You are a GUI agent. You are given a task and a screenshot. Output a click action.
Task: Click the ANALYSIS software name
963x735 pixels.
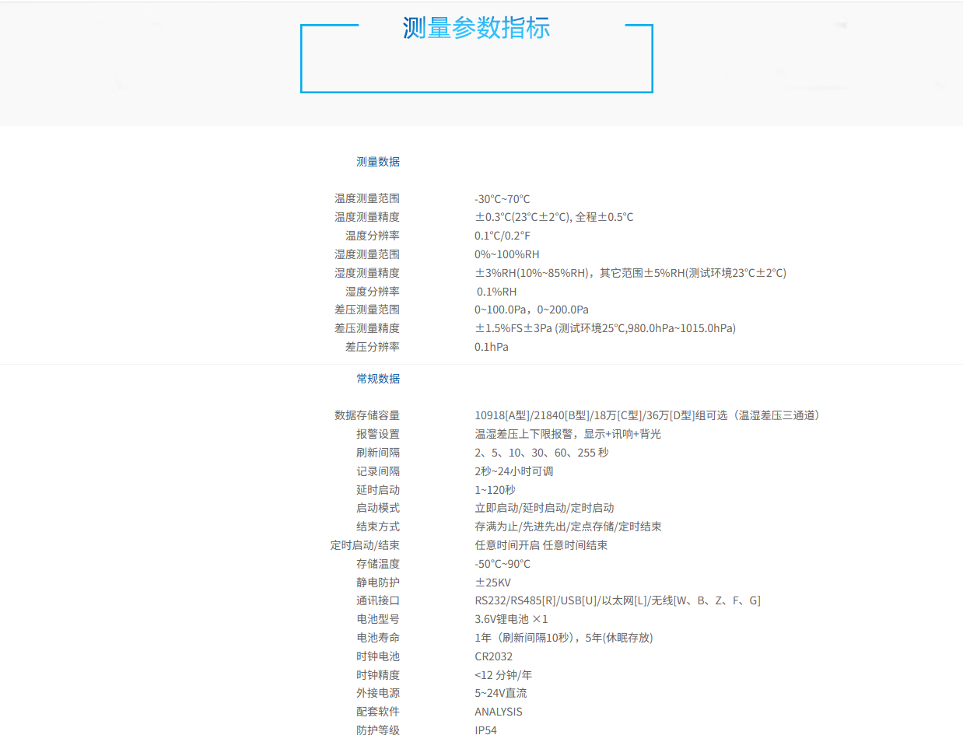coord(499,712)
